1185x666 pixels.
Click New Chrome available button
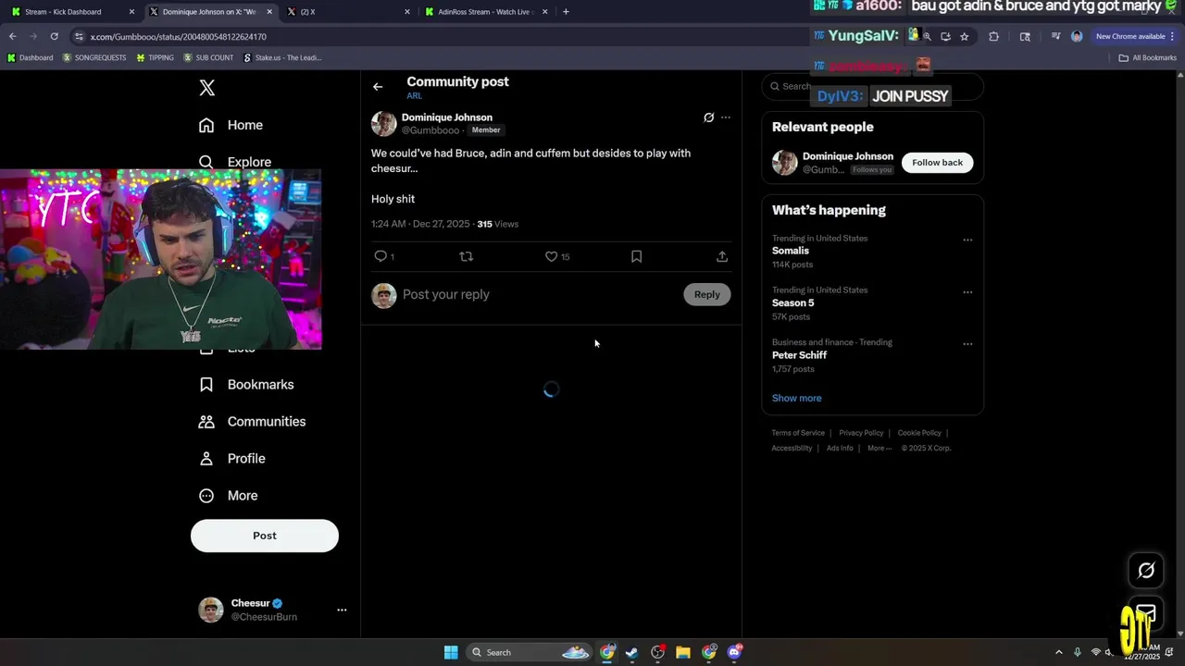(x=1135, y=36)
